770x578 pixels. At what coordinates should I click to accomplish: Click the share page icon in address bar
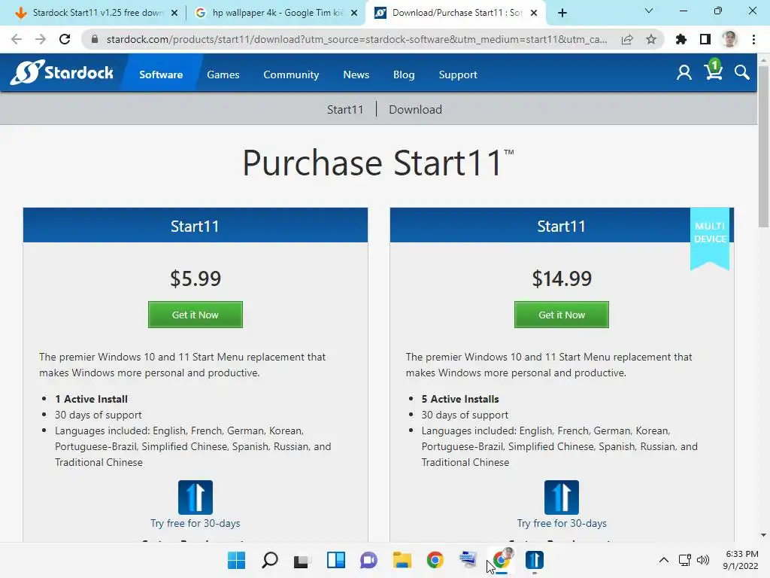(x=627, y=39)
